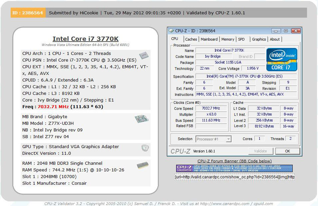The image size is (318, 206).
Task: Click the Core Voltage value 1.956 V
Action: point(253,68)
